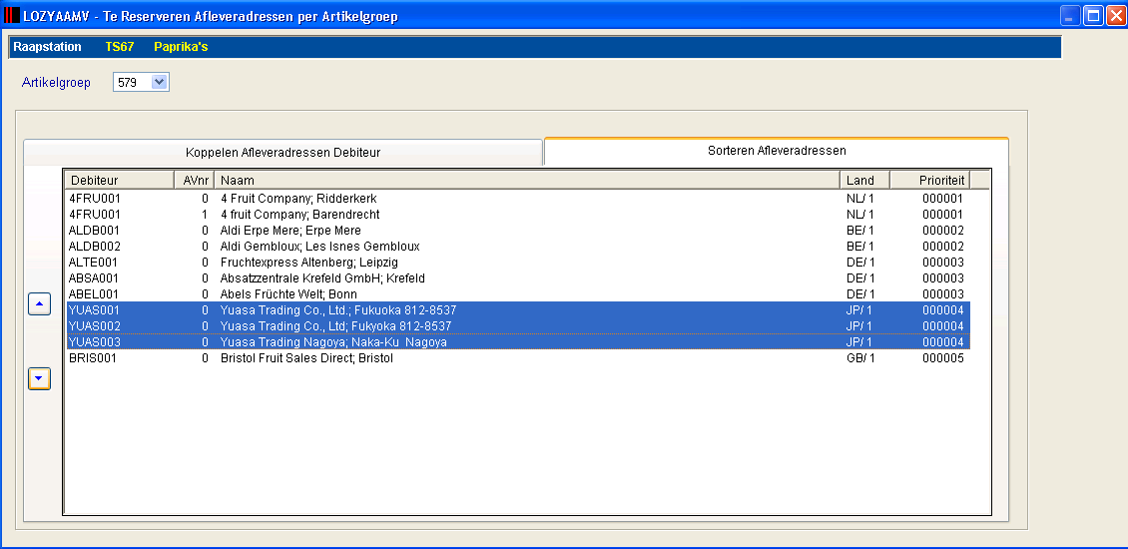Select row 4 Fruit Company; Ridderkerk
1128x549 pixels.
coord(518,198)
